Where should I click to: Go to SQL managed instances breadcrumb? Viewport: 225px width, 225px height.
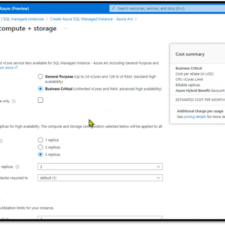[x=23, y=19]
